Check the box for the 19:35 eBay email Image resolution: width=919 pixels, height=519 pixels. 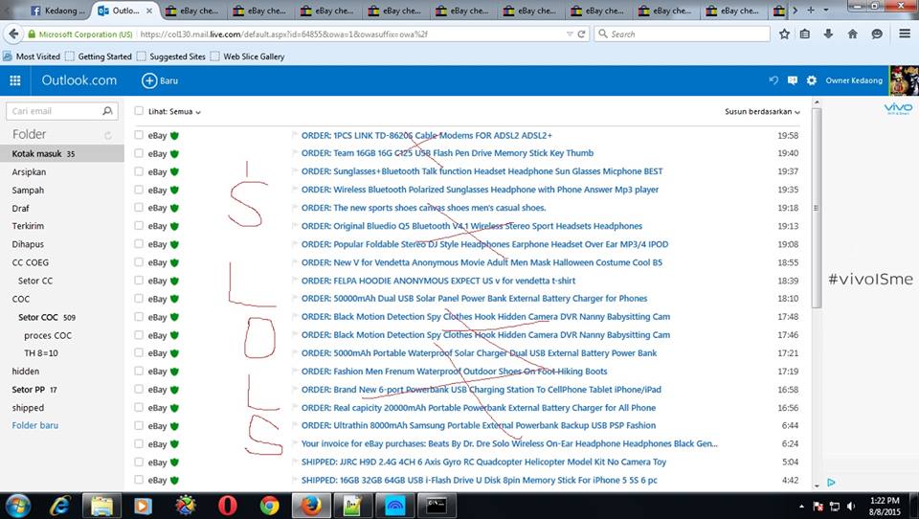[x=139, y=190]
